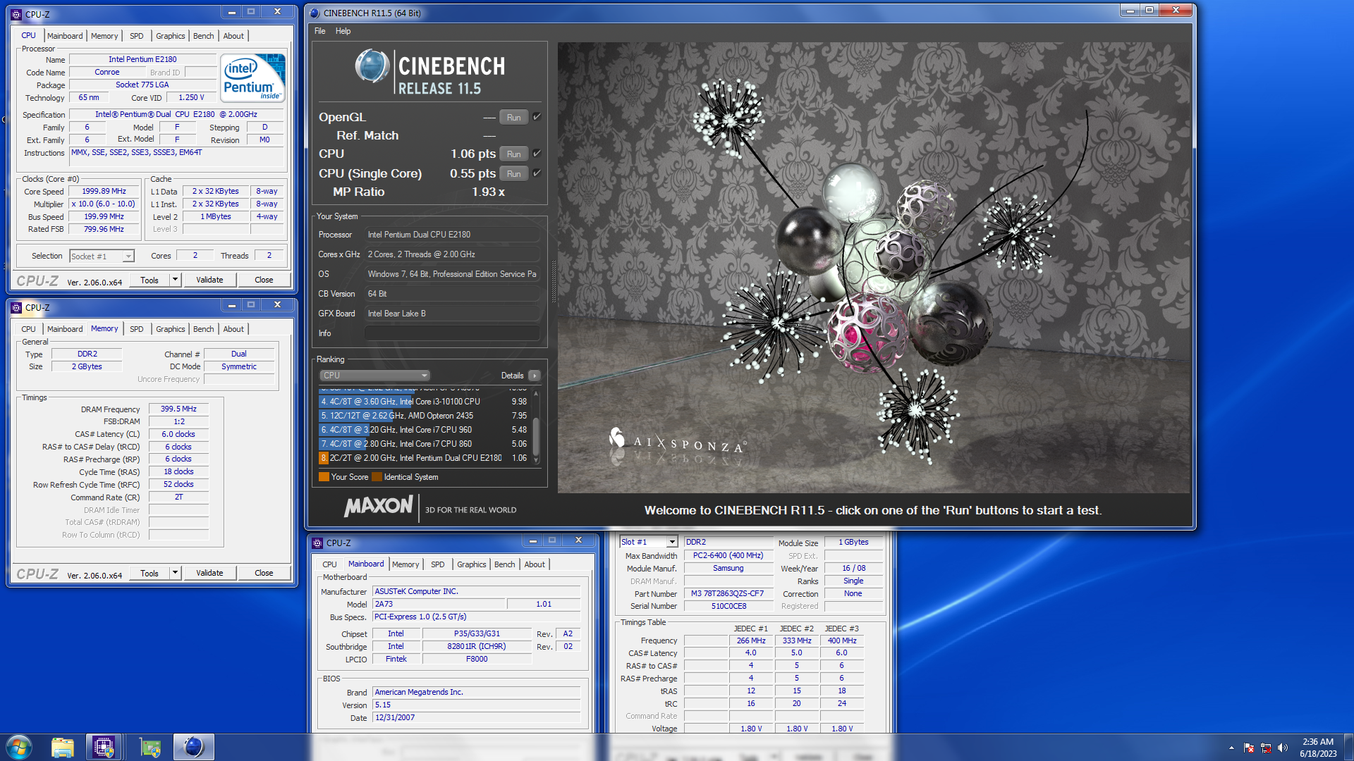Select ranking row Intel Core i7 CPU 960
Image resolution: width=1354 pixels, height=761 pixels.
tap(424, 430)
